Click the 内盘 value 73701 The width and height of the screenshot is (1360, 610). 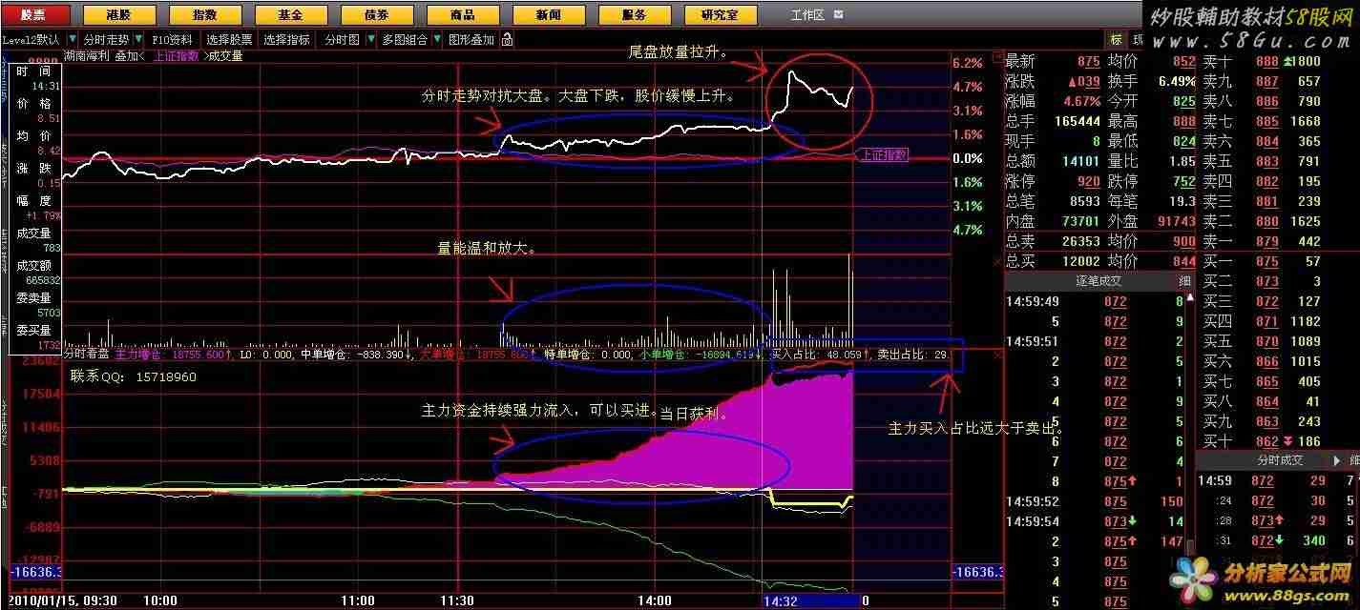click(1079, 221)
